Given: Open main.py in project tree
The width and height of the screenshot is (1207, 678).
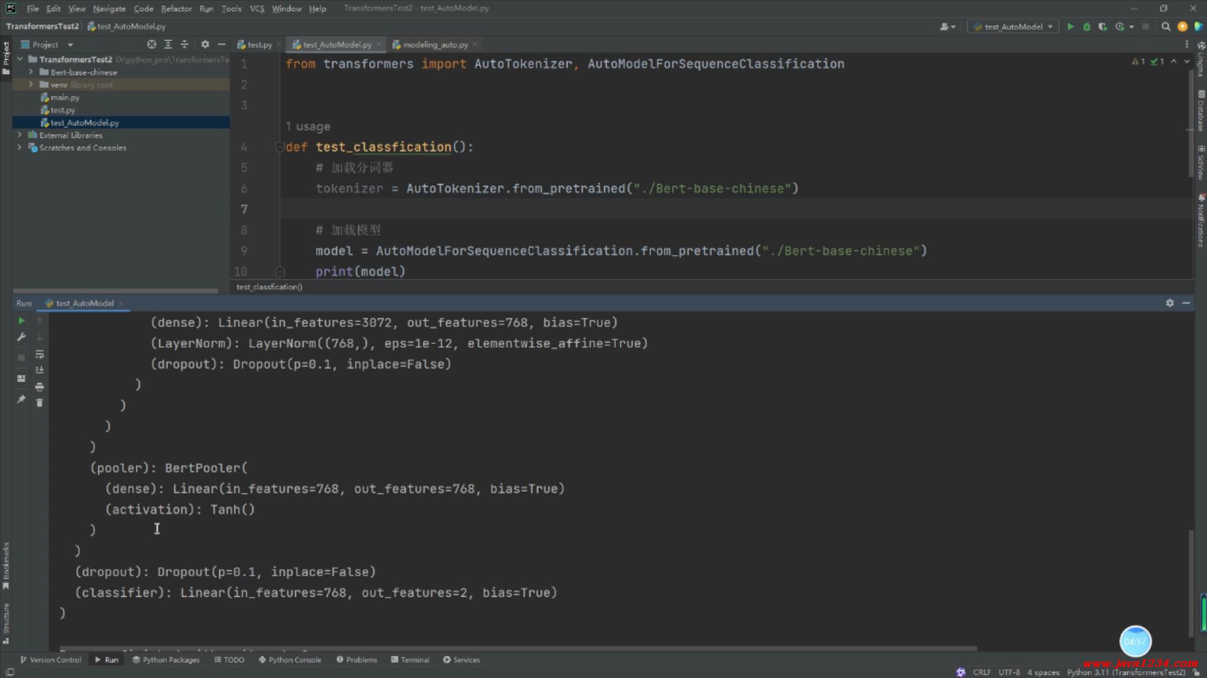Looking at the screenshot, I should [x=65, y=97].
